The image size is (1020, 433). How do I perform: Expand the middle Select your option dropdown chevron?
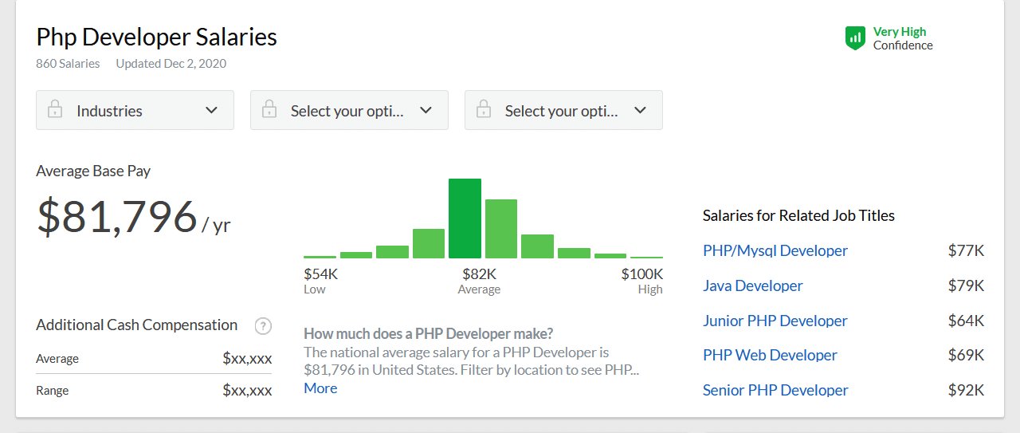pos(426,110)
